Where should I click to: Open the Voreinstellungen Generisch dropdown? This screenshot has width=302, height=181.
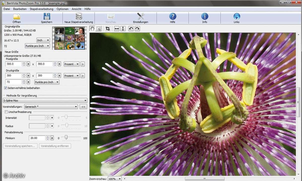tap(51, 107)
